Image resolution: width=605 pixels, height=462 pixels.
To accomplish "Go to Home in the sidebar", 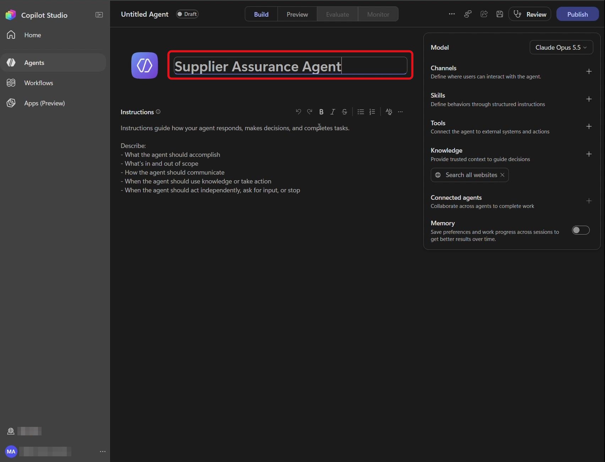I will click(x=53, y=35).
